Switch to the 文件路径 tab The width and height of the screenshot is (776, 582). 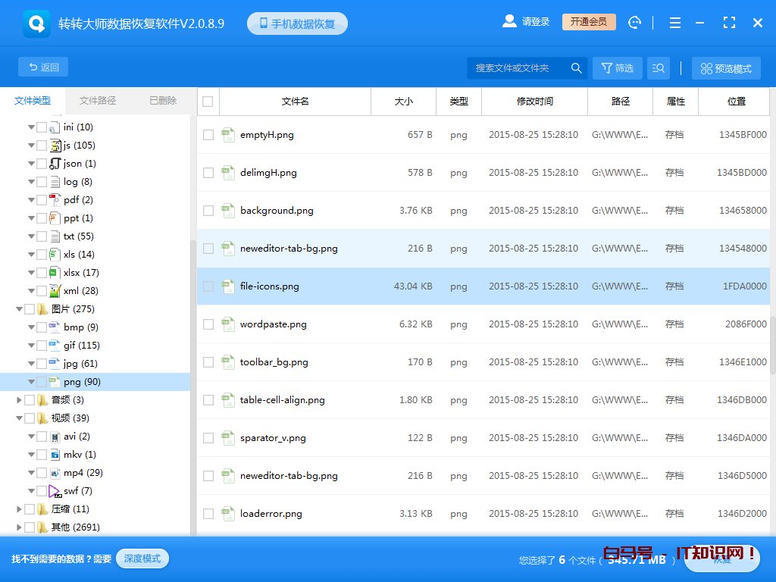[x=98, y=101]
